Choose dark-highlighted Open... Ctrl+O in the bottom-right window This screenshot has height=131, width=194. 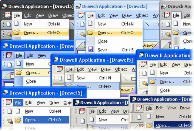[173, 126]
